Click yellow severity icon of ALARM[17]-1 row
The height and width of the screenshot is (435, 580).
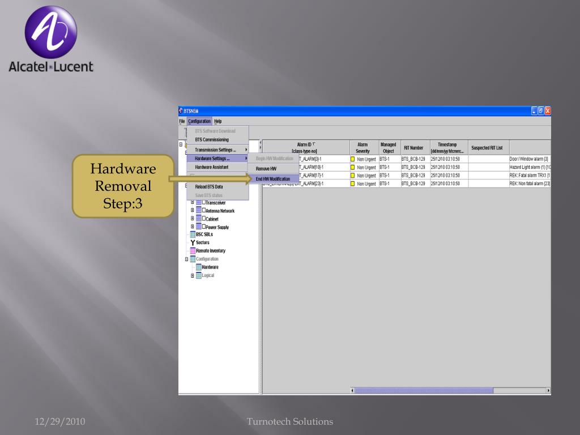(x=352, y=176)
